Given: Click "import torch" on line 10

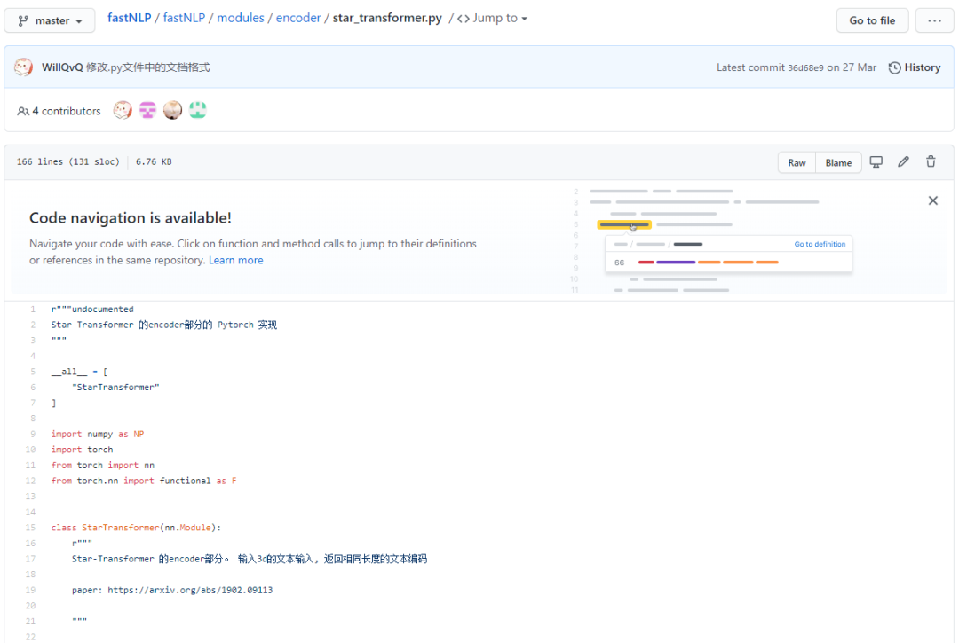Looking at the screenshot, I should pos(82,450).
